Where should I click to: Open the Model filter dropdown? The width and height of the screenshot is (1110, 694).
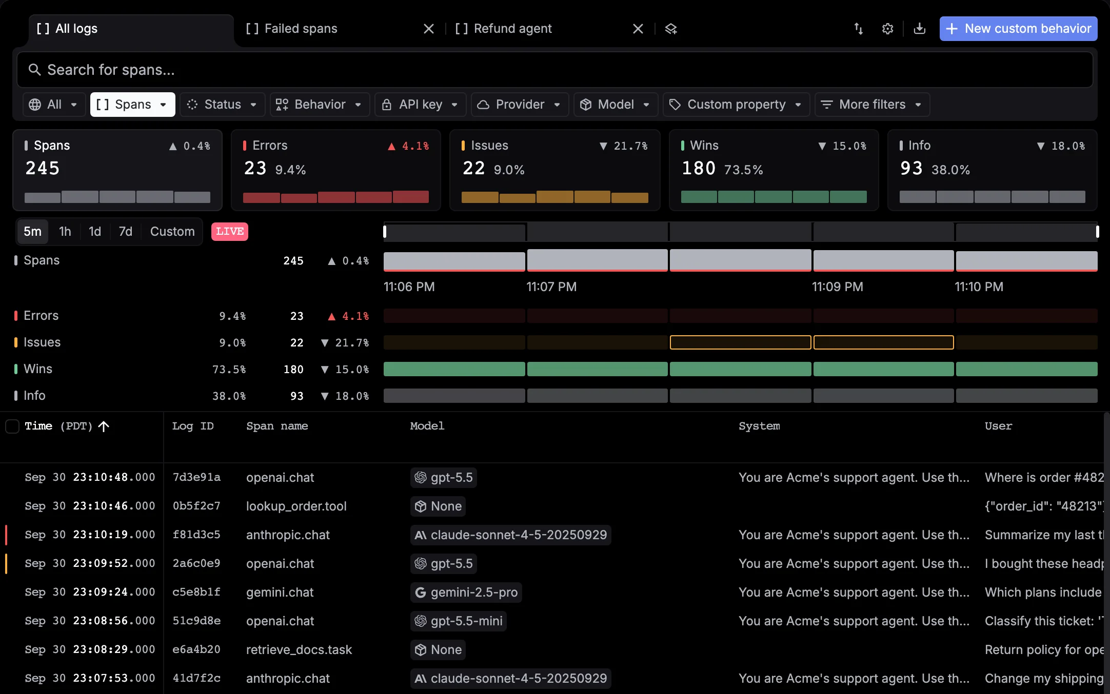coord(616,105)
